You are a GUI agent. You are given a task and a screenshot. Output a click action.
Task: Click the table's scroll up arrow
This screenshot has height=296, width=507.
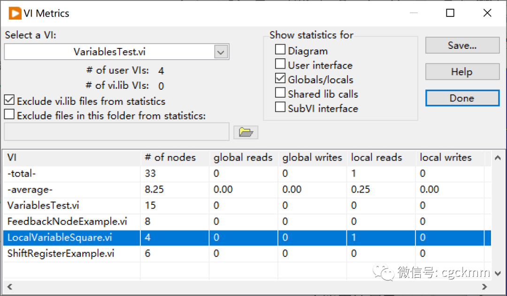pos(498,158)
